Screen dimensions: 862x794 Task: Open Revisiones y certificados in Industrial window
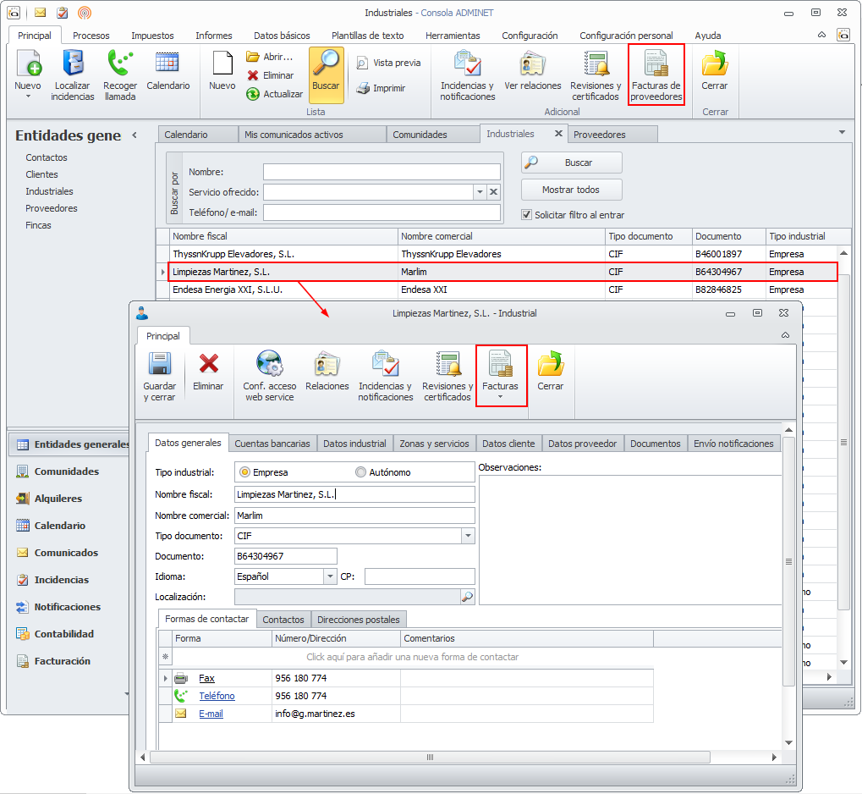447,377
